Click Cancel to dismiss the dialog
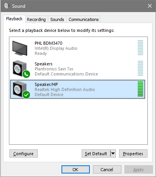The image size is (156, 177). coord(107,170)
